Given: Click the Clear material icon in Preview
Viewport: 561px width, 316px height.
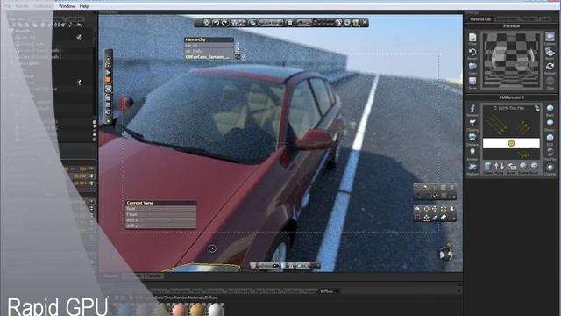Looking at the screenshot, I should coord(472,39).
